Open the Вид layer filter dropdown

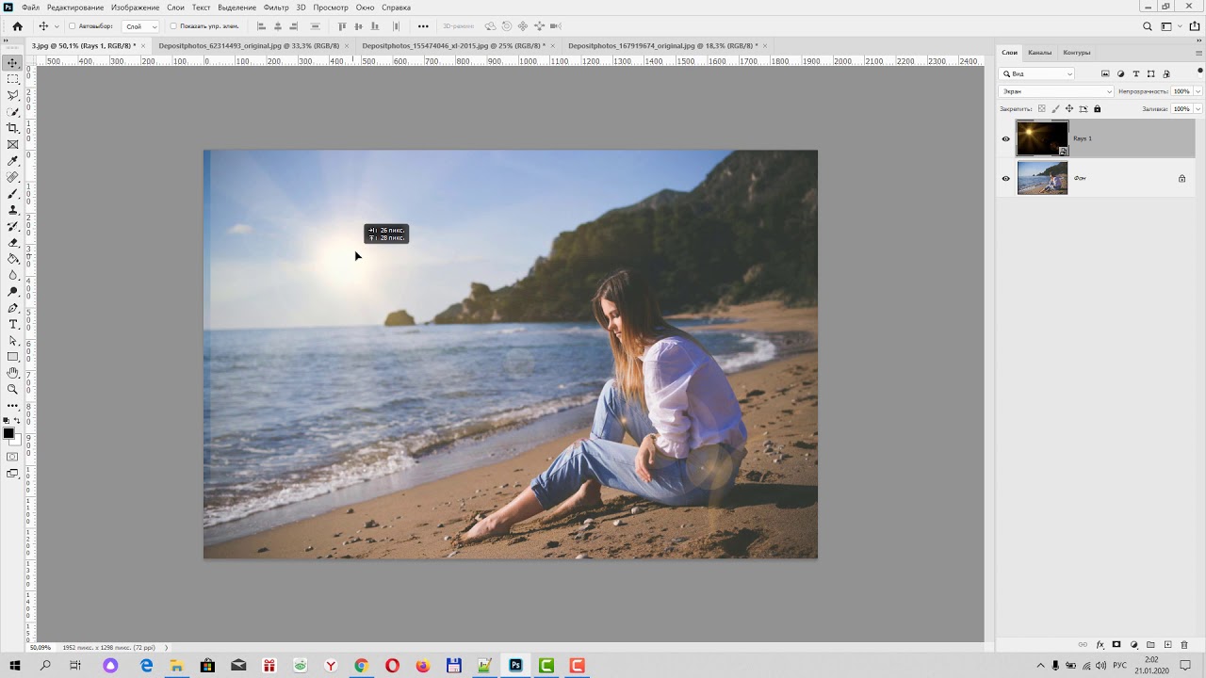1036,73
